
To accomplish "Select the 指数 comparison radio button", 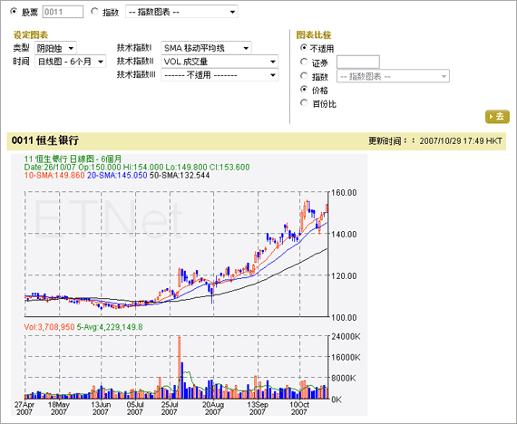I will [x=303, y=76].
